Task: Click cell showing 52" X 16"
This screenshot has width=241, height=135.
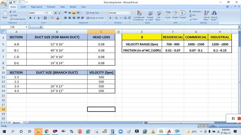Action: [x=57, y=44]
